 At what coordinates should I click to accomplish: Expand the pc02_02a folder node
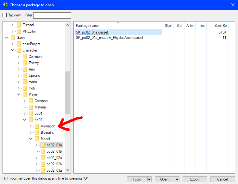coord(37,158)
